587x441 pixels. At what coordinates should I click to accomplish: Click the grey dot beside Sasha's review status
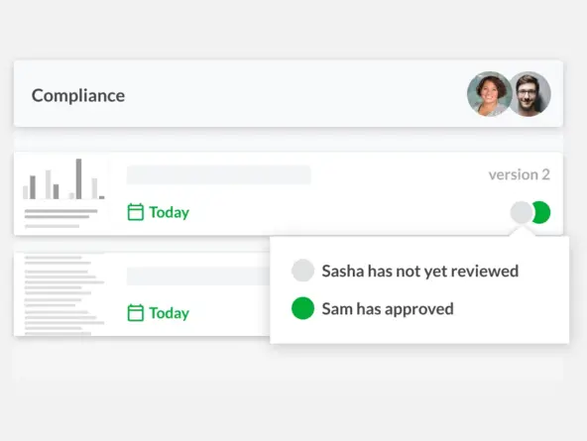pyautogui.click(x=302, y=271)
